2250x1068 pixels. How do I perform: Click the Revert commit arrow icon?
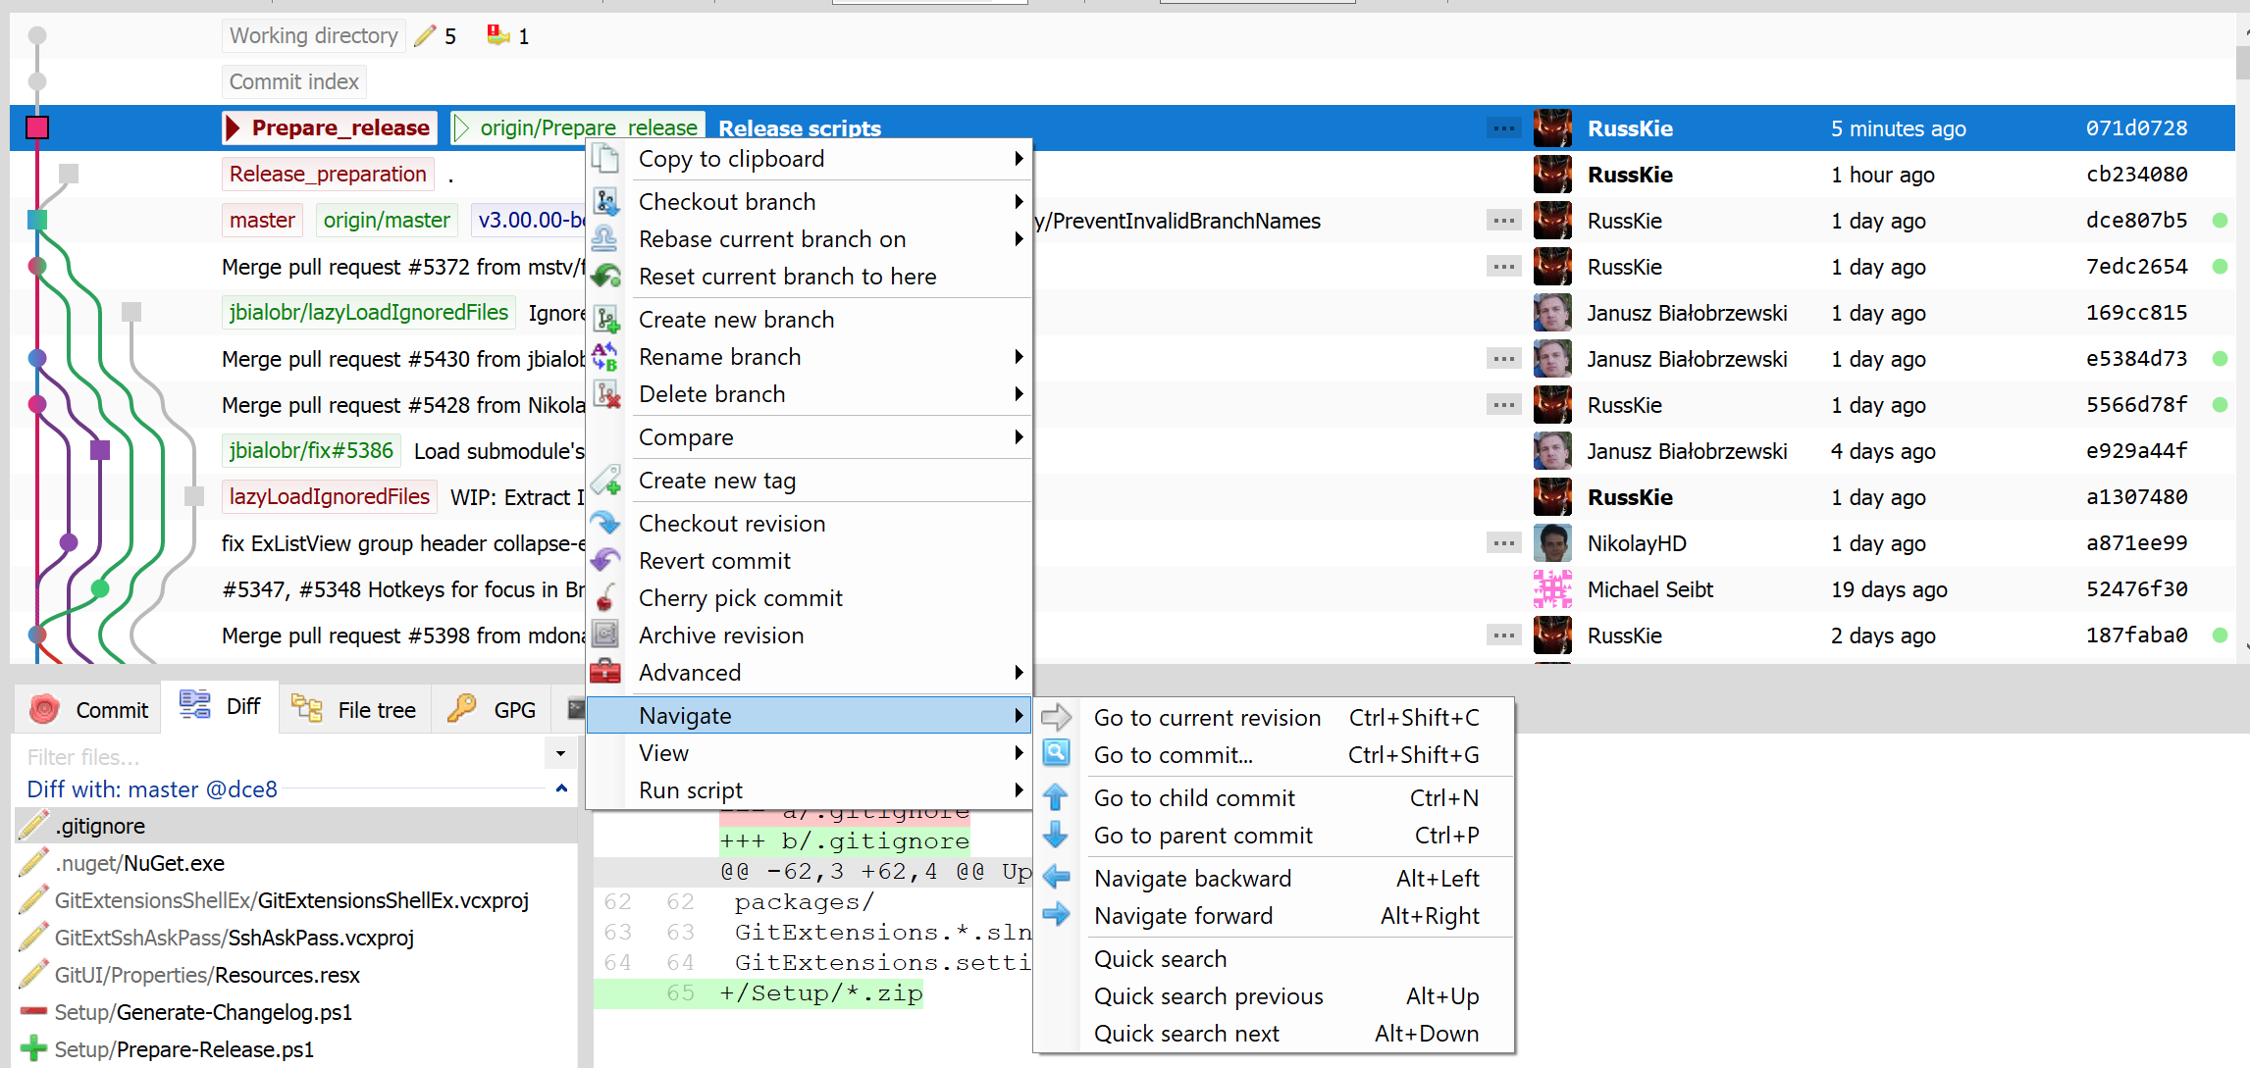click(x=606, y=560)
